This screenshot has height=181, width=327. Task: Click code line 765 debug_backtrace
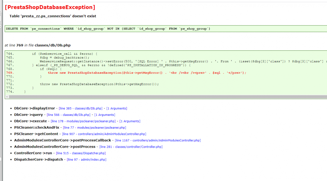point(65,58)
